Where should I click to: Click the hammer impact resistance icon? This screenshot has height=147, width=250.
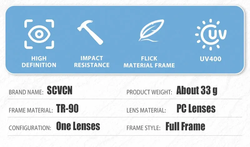pyautogui.click(x=90, y=32)
